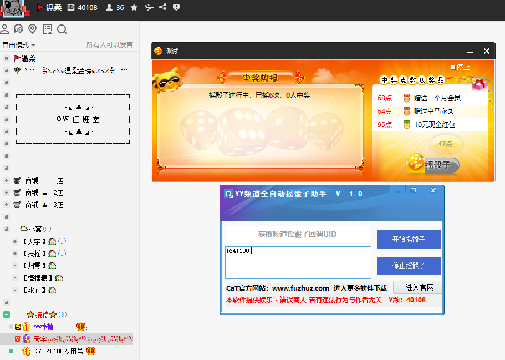Click the channel avatar cat picture
This screenshot has width=505, height=360.
(x=14, y=8)
